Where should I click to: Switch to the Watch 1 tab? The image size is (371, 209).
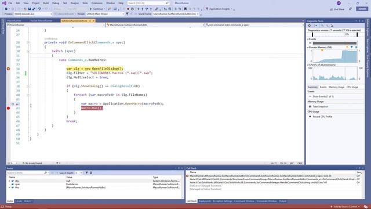tap(28, 201)
